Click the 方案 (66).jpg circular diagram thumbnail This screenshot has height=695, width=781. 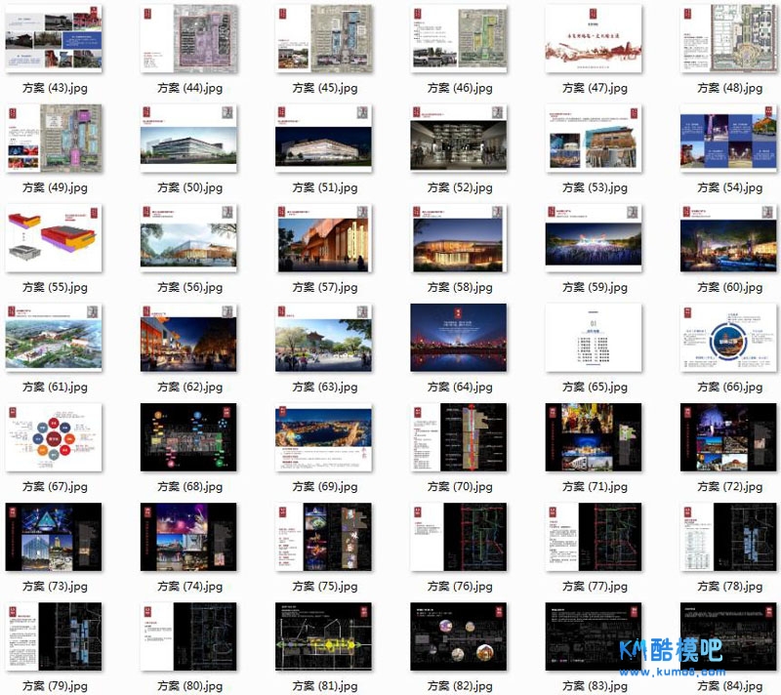[x=728, y=338]
